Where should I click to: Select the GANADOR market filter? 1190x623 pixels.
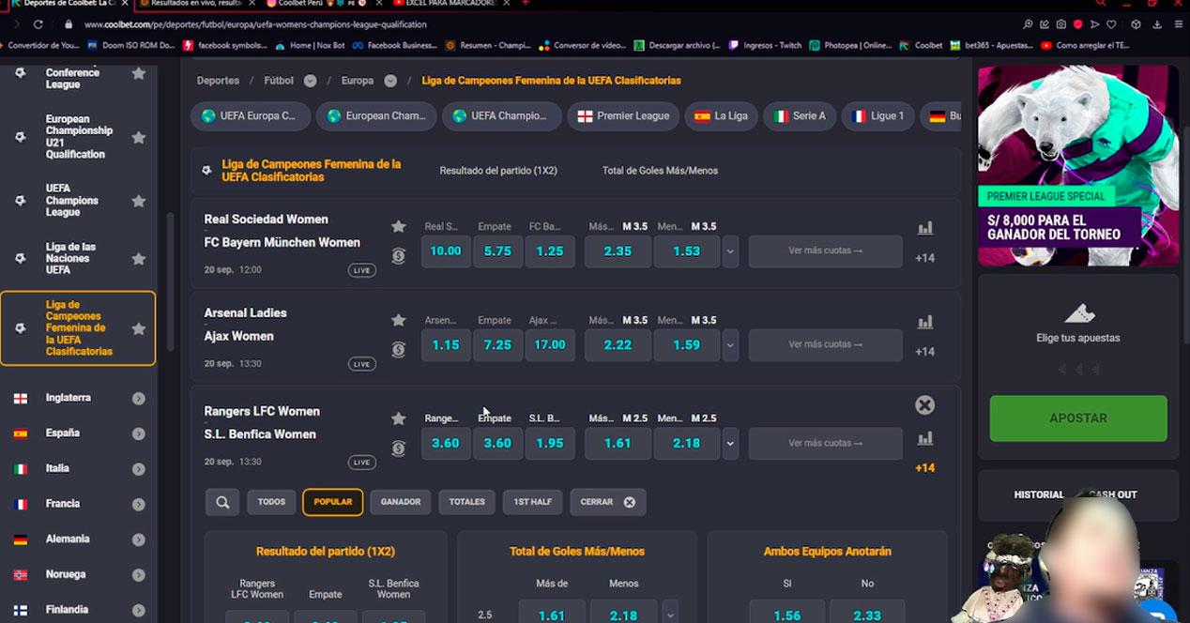401,502
